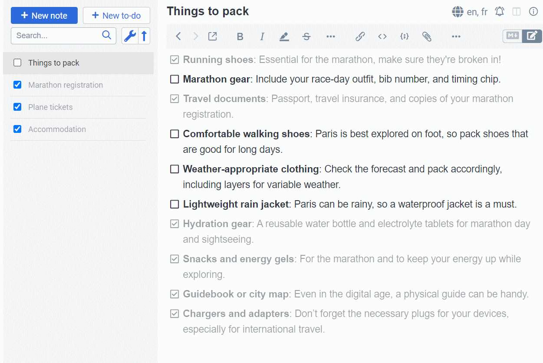
Task: Set alarm with bell icon
Action: click(x=500, y=12)
